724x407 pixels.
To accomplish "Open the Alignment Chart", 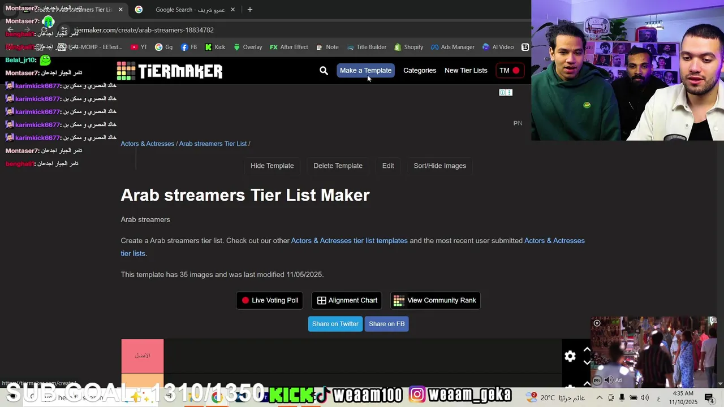I will click(x=347, y=300).
